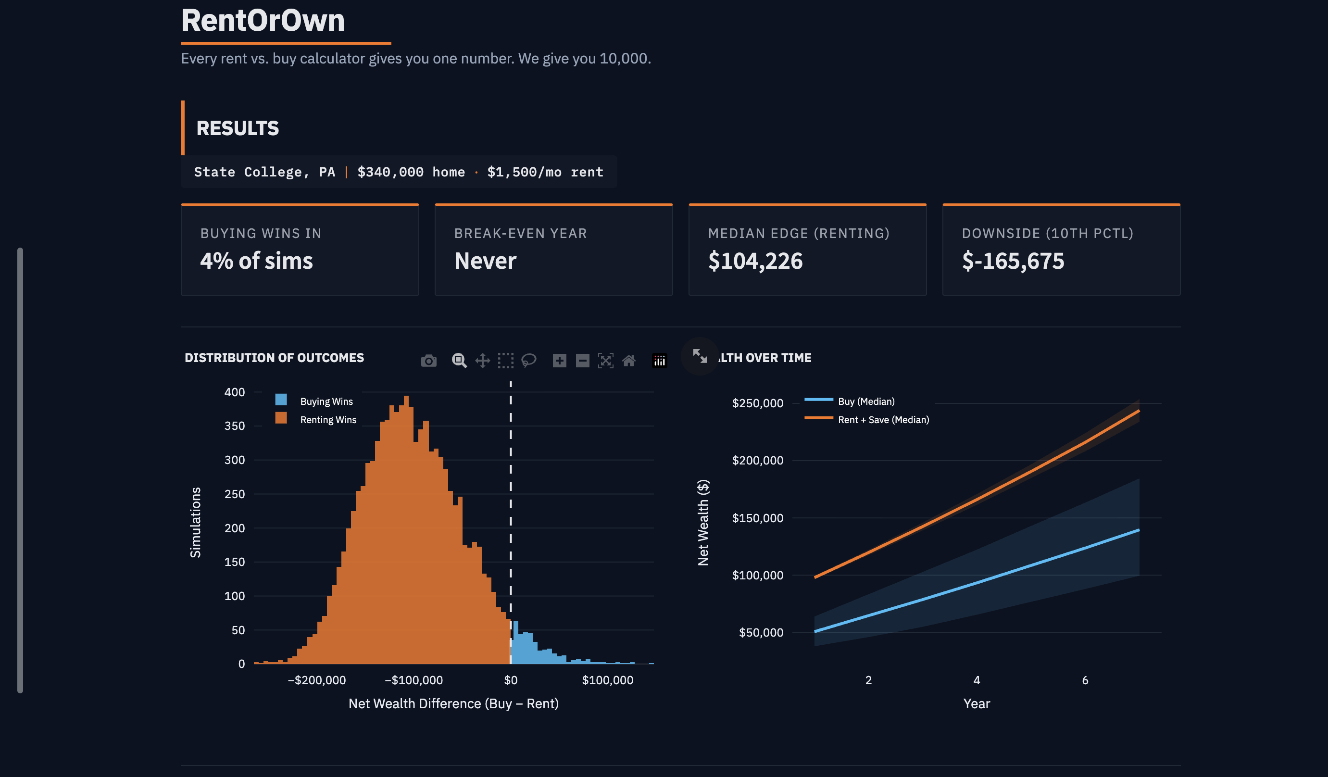Expand chart to fullscreen view
The width and height of the screenshot is (1328, 777).
[700, 356]
